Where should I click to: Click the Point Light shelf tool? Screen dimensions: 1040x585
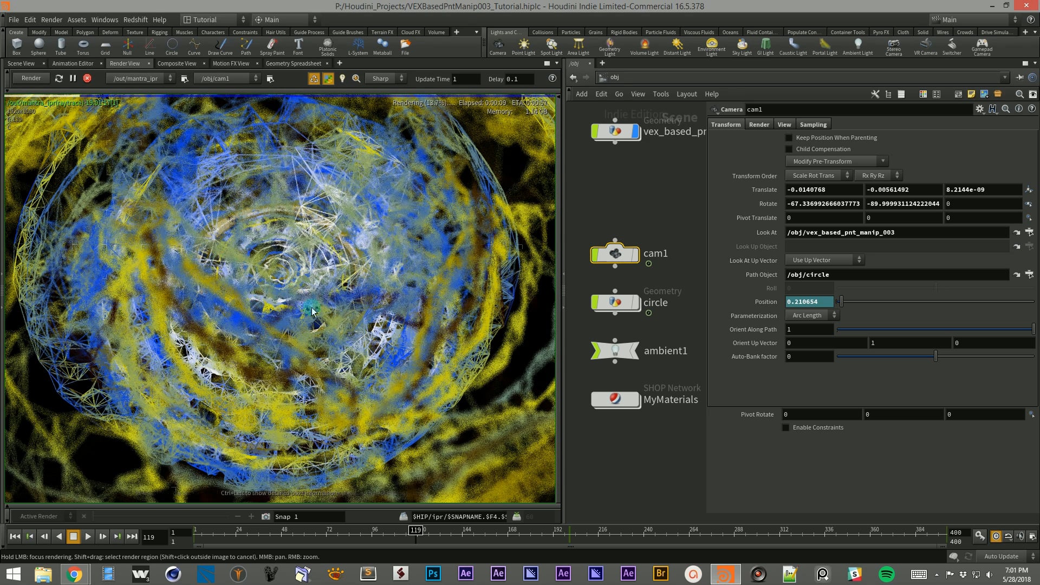click(x=523, y=45)
